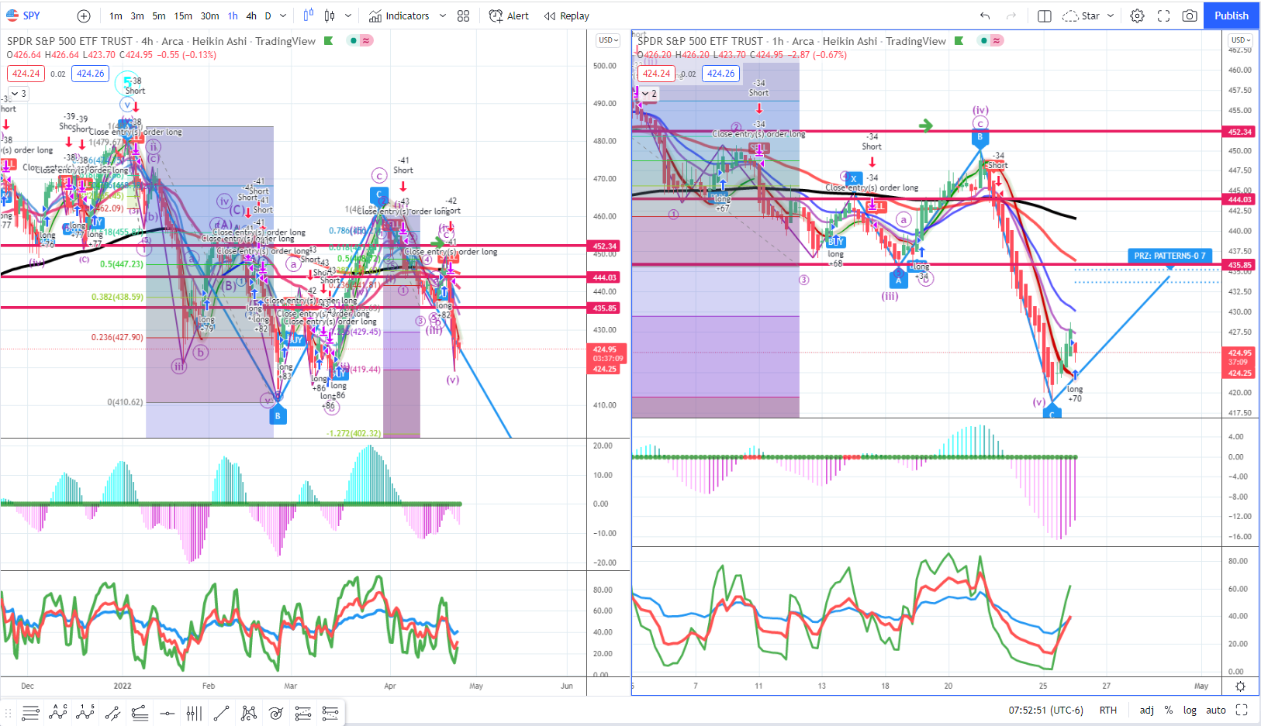
Task: Select the Fib spiral tool
Action: pos(276,713)
